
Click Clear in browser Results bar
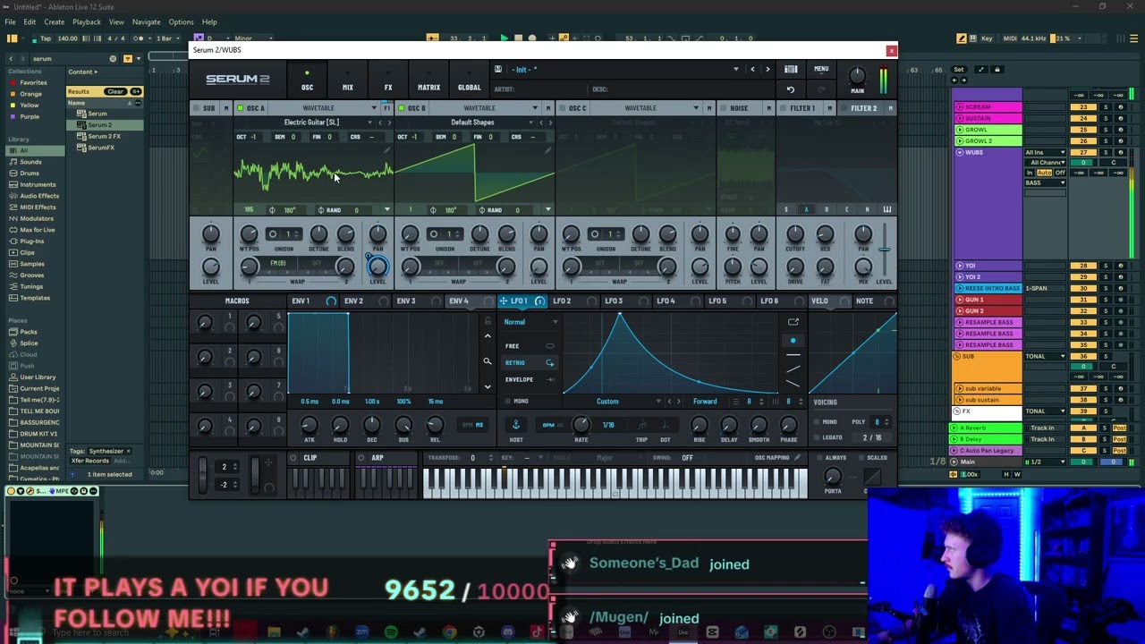[115, 91]
